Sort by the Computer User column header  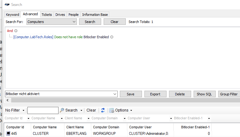pos(150,127)
